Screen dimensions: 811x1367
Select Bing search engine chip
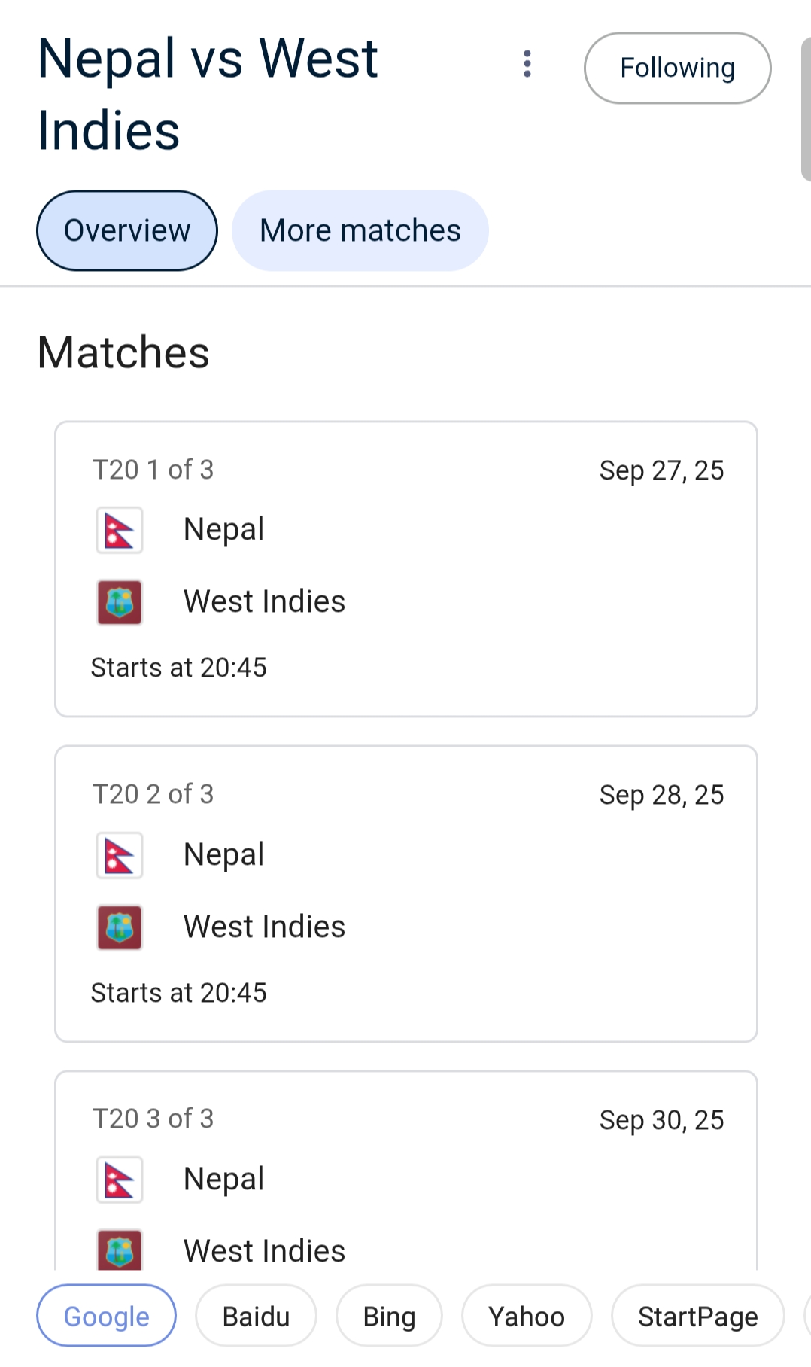(x=389, y=1316)
